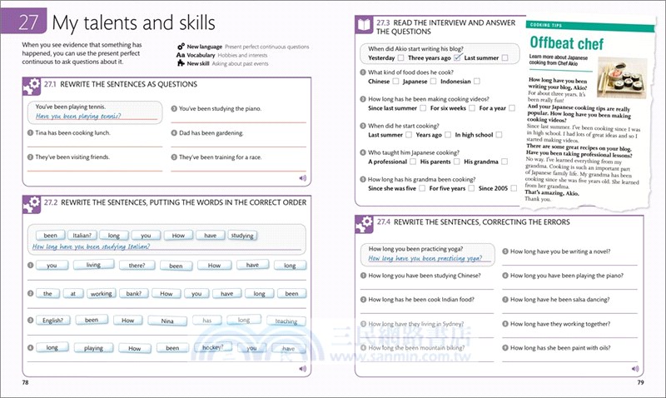The height and width of the screenshot is (398, 666).
Task: Click 'How long have you be writing a novel?'
Action: tap(560, 251)
